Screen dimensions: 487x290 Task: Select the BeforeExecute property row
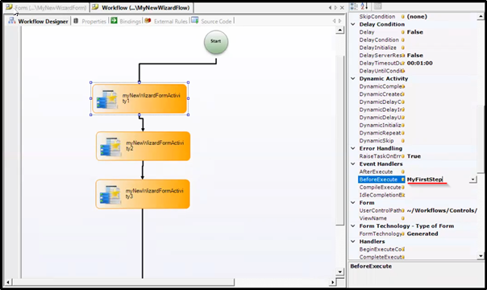(x=417, y=180)
